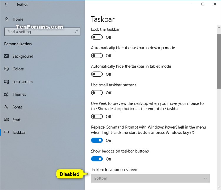Minimize the Settings window
The height and width of the screenshot is (190, 221).
coord(191,4)
